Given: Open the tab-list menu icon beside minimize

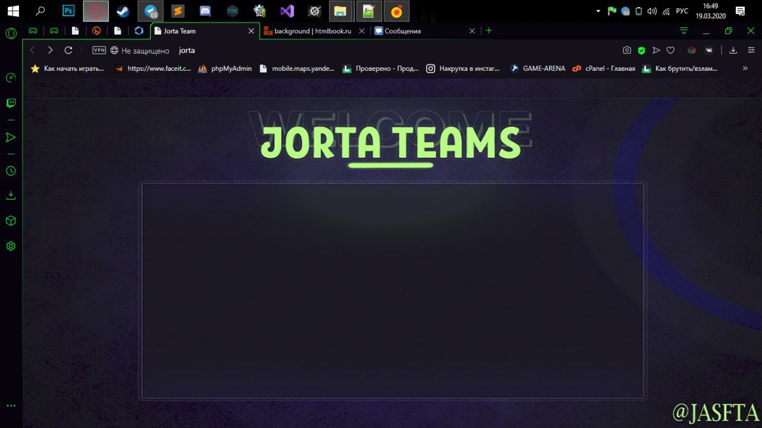Looking at the screenshot, I should click(x=684, y=30).
